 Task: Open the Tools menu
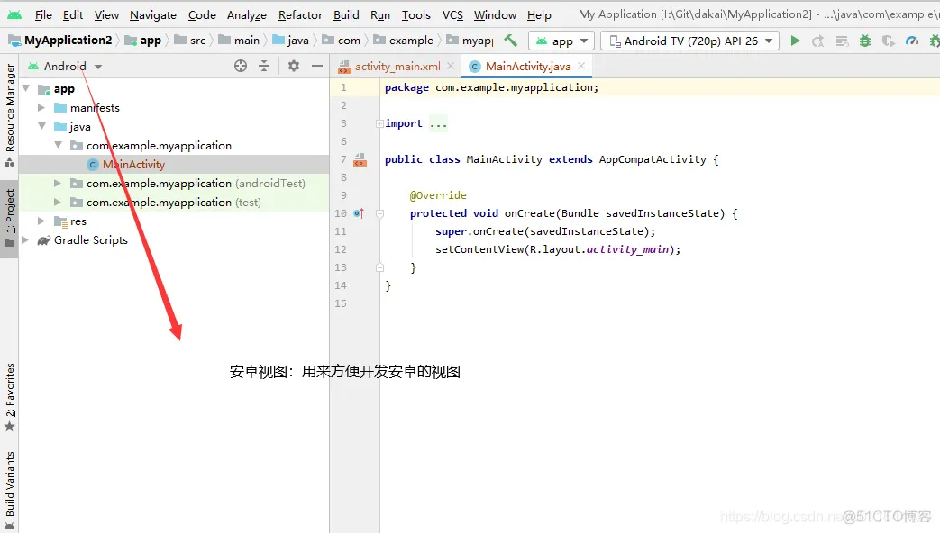(416, 15)
